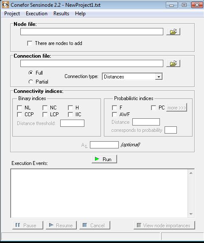Image resolution: width=204 pixels, height=243 pixels.
Task: Expand the 'more >>>' probabilistic indices
Action: (x=177, y=108)
